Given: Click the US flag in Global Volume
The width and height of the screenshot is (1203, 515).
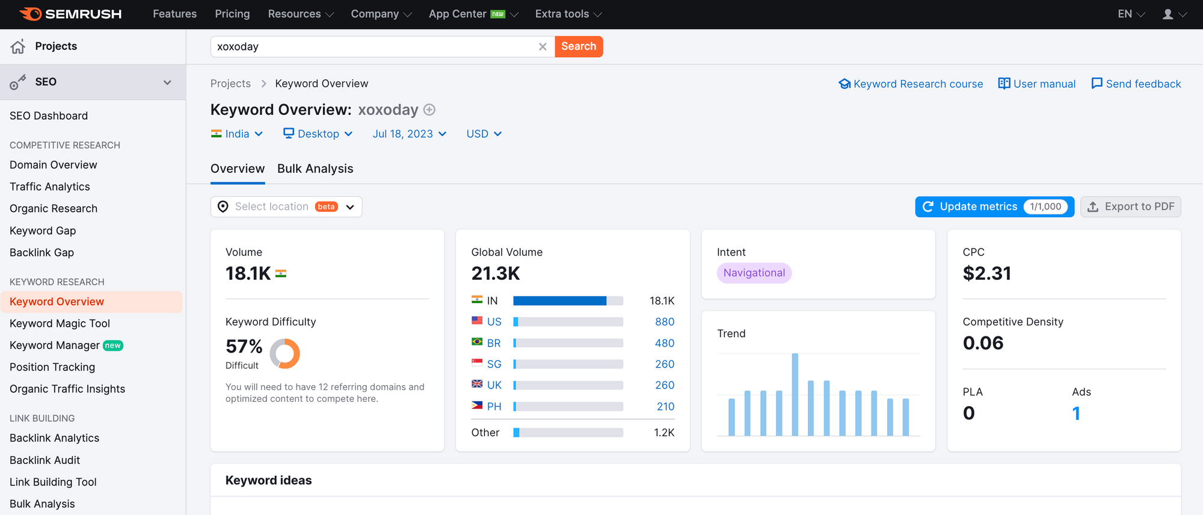Looking at the screenshot, I should pyautogui.click(x=477, y=321).
